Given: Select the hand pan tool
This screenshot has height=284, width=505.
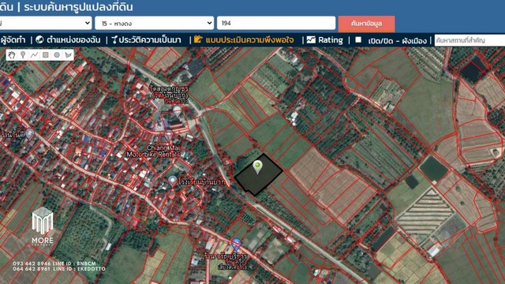Looking at the screenshot, I should click(x=12, y=55).
